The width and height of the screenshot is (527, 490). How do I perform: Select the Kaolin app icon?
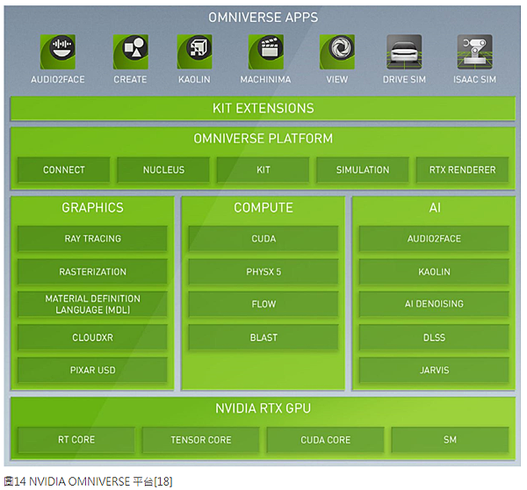click(194, 52)
